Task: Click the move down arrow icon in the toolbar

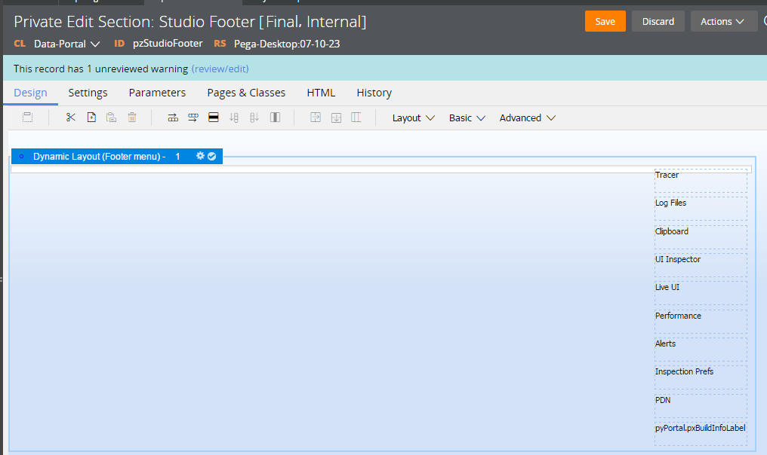Action: pyautogui.click(x=234, y=118)
